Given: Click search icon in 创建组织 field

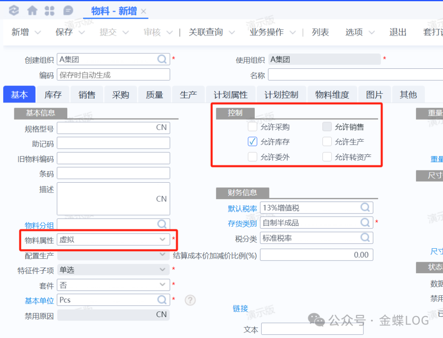Looking at the screenshot, I should pos(162,59).
